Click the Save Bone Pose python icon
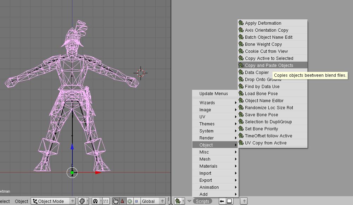Screen dimensions: 353x205 click(x=241, y=114)
